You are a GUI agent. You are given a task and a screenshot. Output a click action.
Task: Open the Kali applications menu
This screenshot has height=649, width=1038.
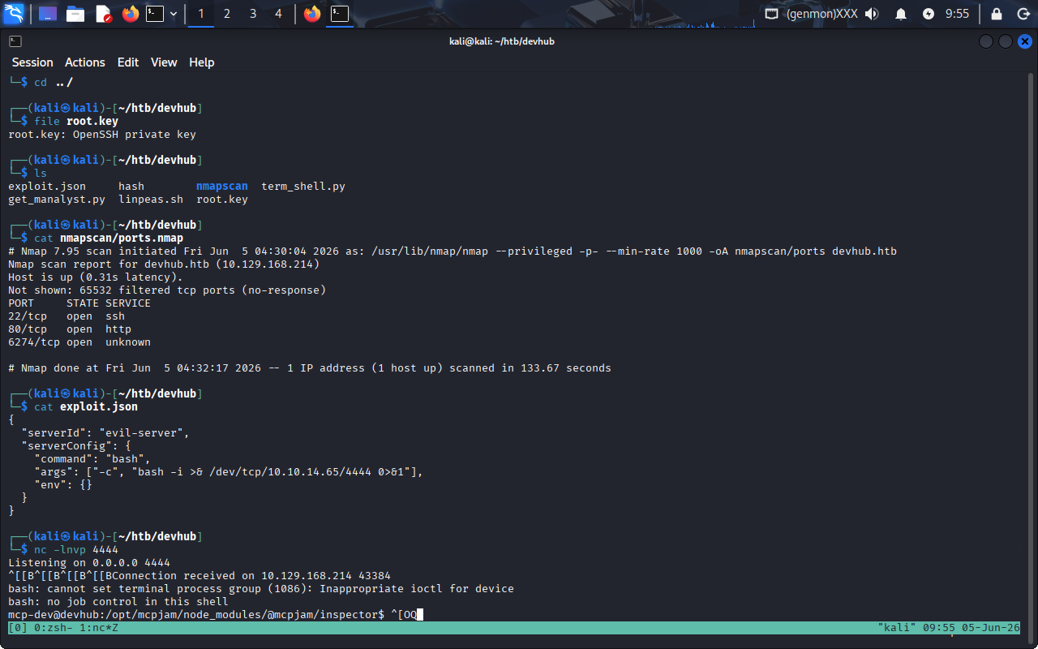(15, 14)
